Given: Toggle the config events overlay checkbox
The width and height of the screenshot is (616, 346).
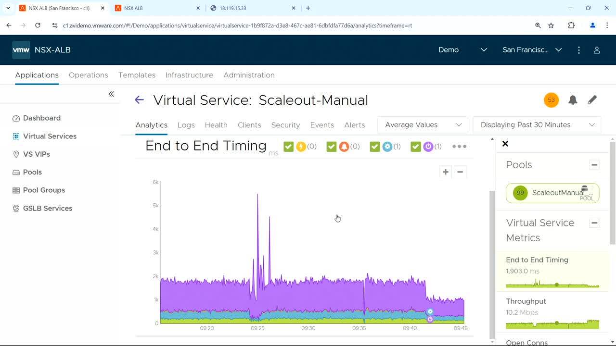Looking at the screenshot, I should click(x=375, y=147).
